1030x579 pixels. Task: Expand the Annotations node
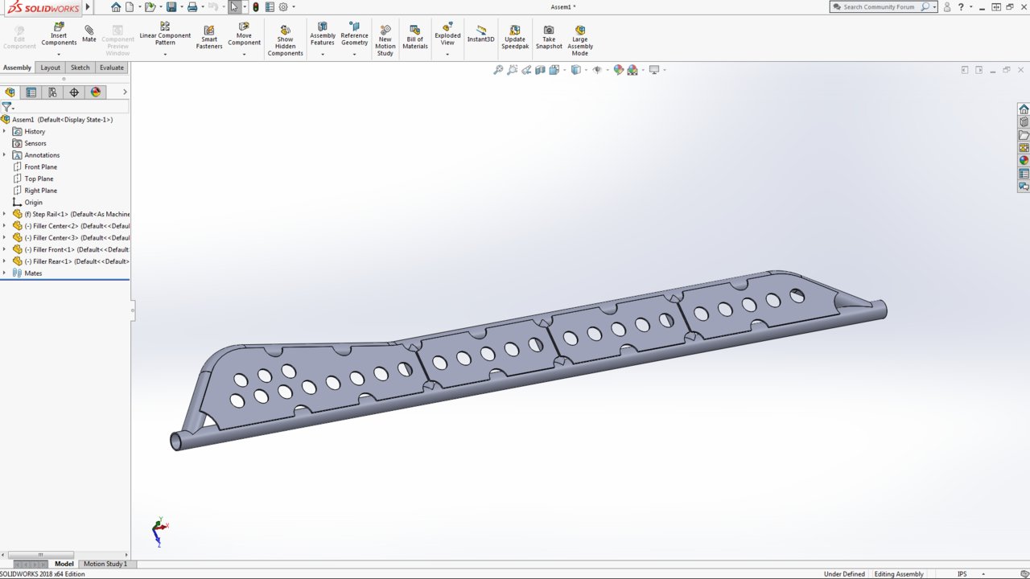pos(4,155)
